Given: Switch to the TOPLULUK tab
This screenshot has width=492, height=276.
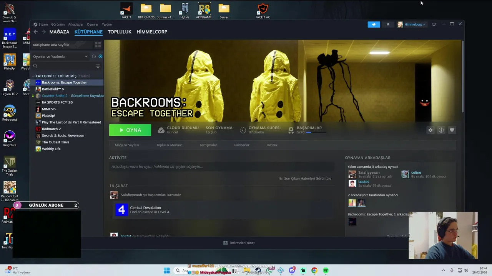Looking at the screenshot, I should 120,32.
